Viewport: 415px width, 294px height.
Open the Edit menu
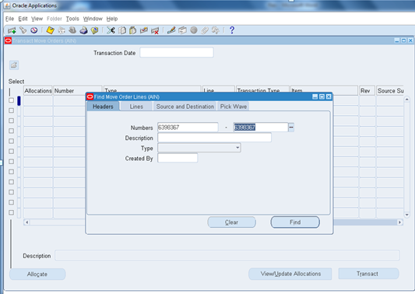click(23, 19)
